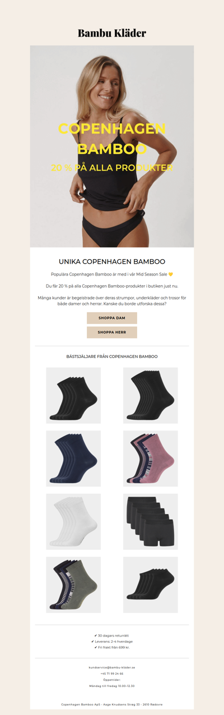
Task: View the olive green and striped socks
Action: tap(73, 585)
